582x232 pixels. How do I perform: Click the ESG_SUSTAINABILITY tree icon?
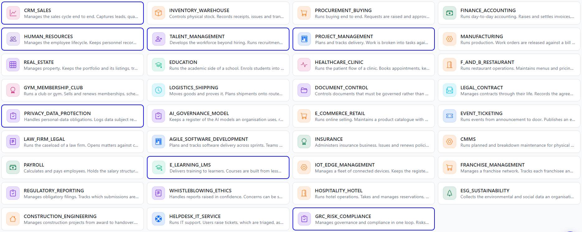pos(449,193)
